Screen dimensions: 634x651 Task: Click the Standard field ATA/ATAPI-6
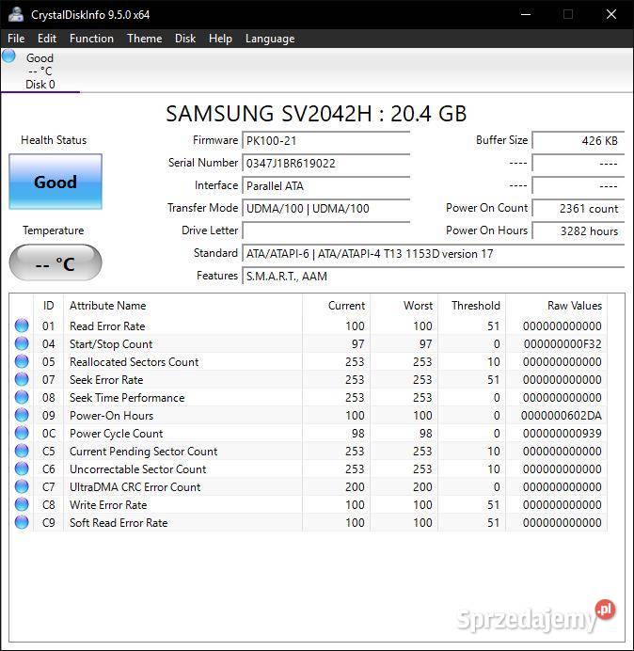click(x=433, y=253)
